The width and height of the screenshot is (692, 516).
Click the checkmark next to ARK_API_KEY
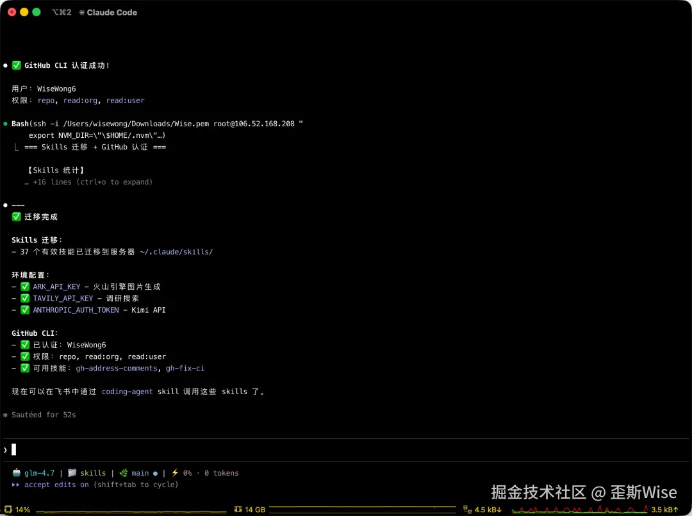25,287
